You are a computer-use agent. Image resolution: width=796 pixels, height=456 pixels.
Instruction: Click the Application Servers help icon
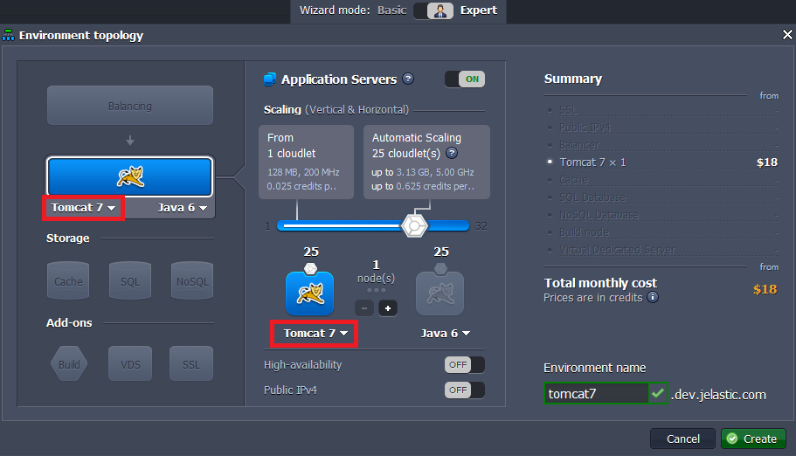click(x=408, y=79)
